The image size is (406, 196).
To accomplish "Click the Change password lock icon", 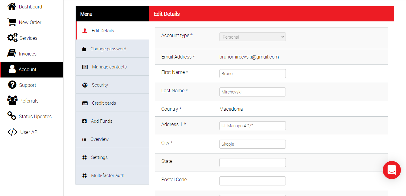I will click(84, 49).
